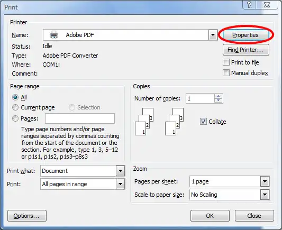Enable Print to file checkbox
The width and height of the screenshot is (282, 230).
tap(226, 62)
